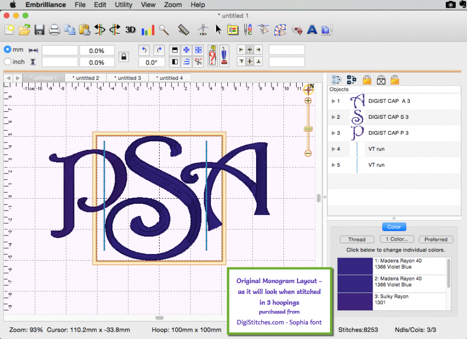The width and height of the screenshot is (467, 339).
Task: Click the Save floppy disk icon
Action: tap(40, 30)
